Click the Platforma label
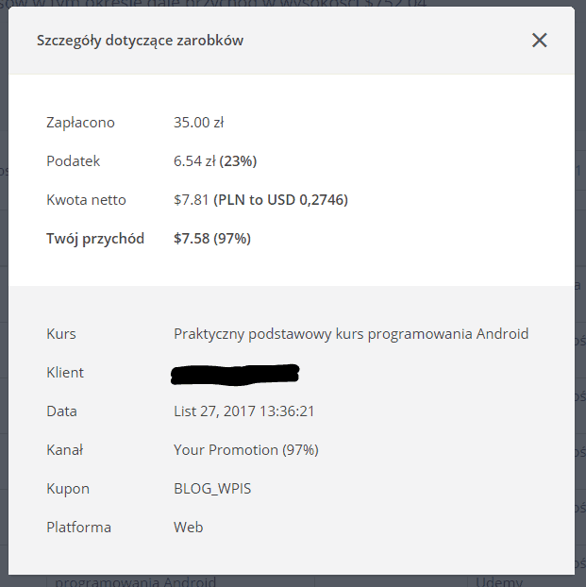Viewport: 586px width, 587px height. tap(78, 528)
